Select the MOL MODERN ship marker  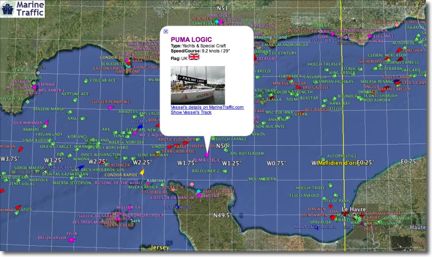pos(264,180)
